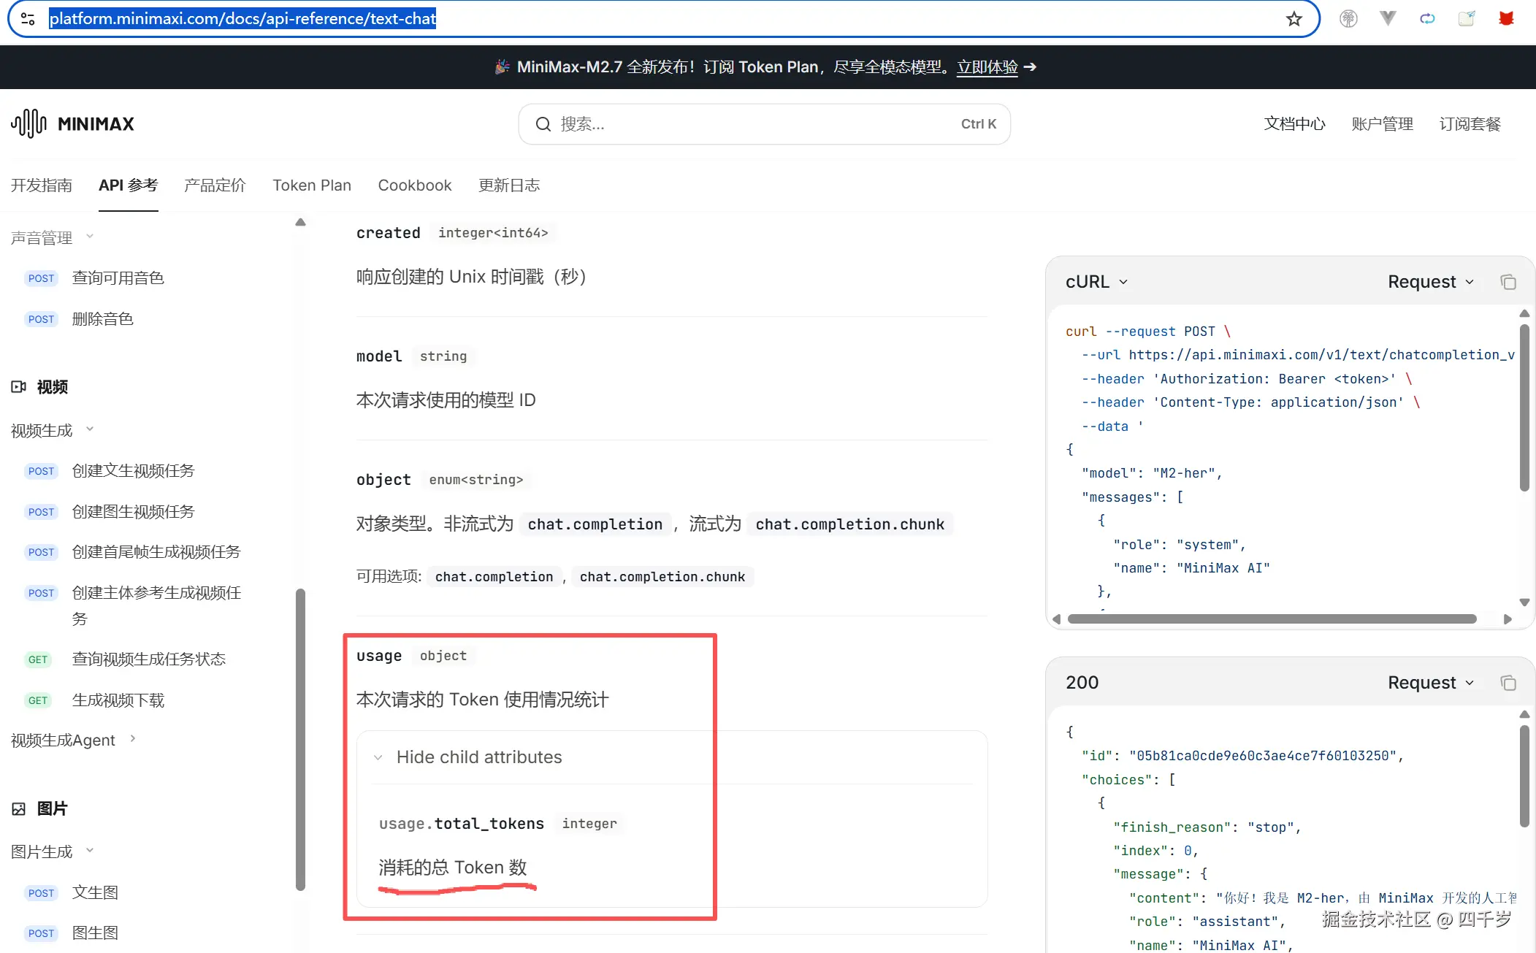Open the Token Plan navigation tab
Viewport: 1536px width, 953px height.
point(312,185)
